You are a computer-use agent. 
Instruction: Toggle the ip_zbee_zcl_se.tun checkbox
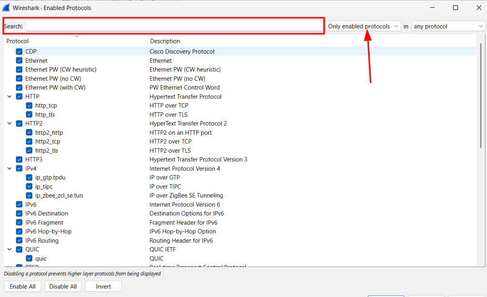29,196
